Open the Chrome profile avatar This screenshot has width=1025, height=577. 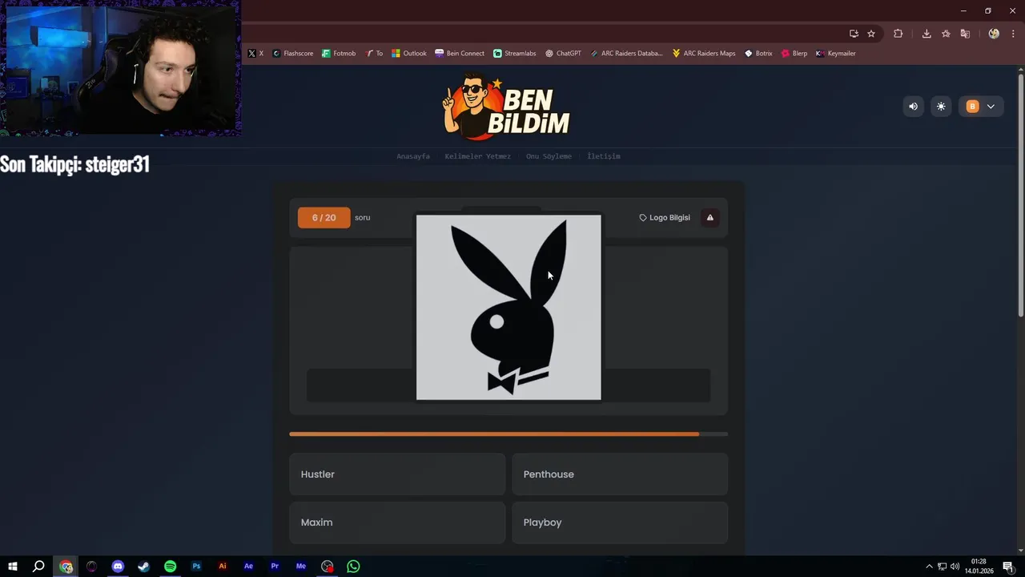tap(994, 34)
